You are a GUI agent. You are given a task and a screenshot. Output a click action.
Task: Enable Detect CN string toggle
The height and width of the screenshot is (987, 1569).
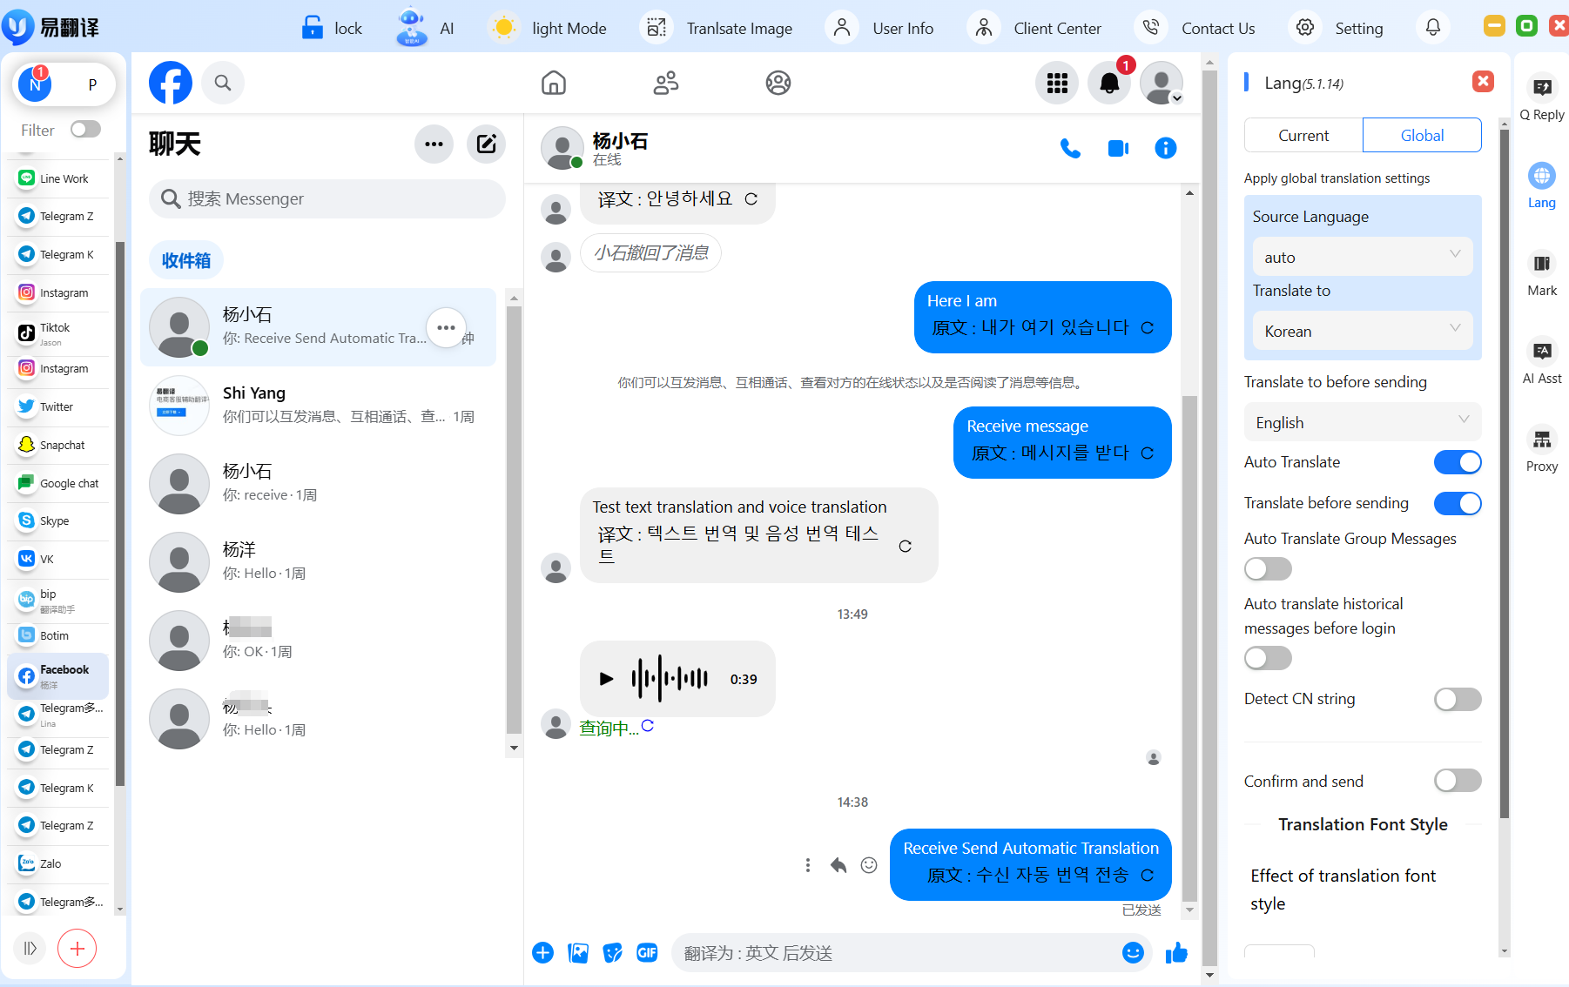point(1458,699)
